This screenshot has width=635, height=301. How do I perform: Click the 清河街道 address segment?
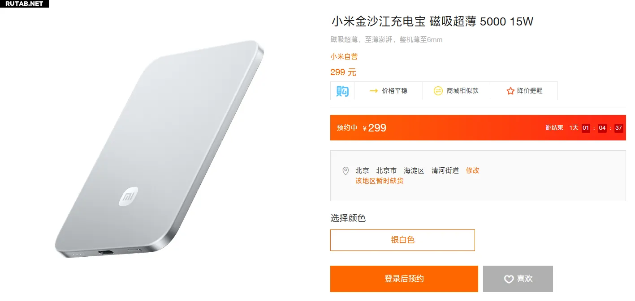point(445,170)
